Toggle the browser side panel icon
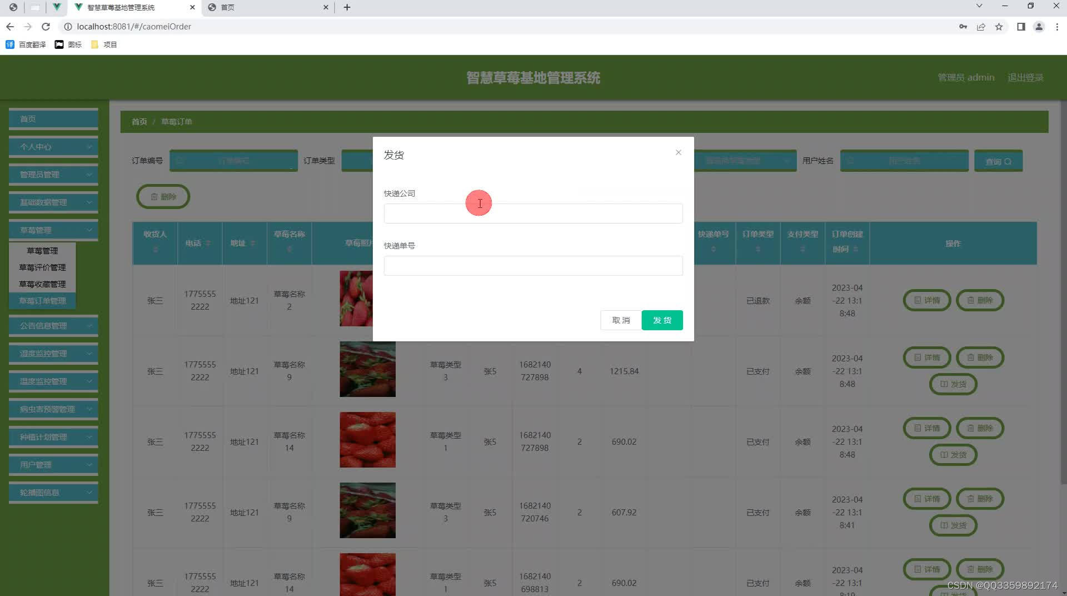The image size is (1067, 596). [1021, 27]
